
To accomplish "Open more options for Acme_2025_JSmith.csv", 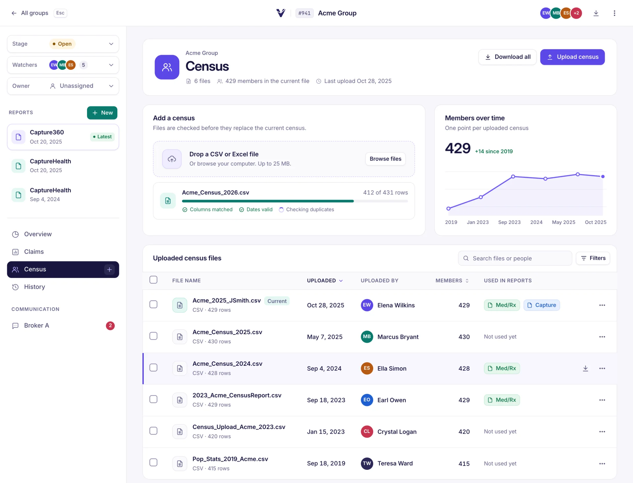I will click(x=602, y=305).
